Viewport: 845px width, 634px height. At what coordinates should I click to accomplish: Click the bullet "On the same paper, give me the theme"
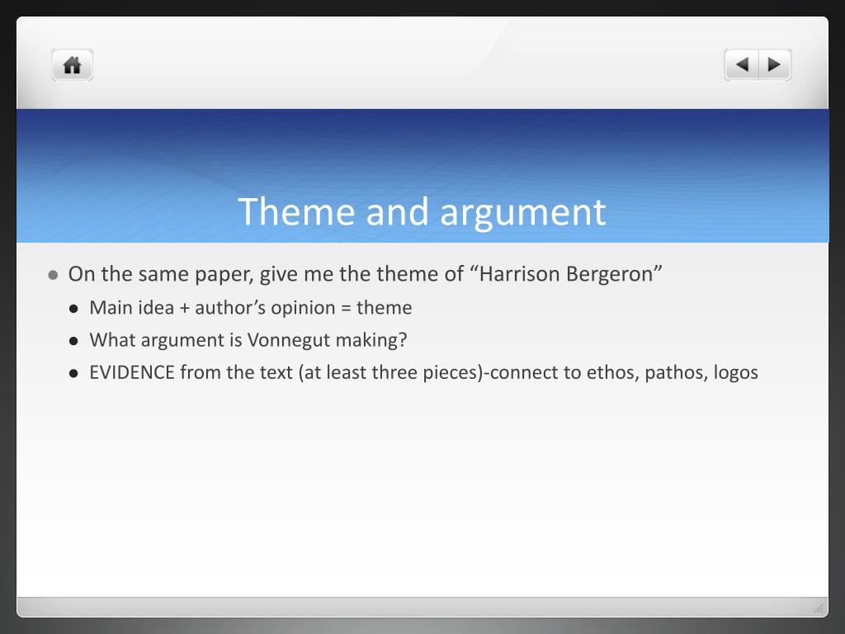pos(365,274)
